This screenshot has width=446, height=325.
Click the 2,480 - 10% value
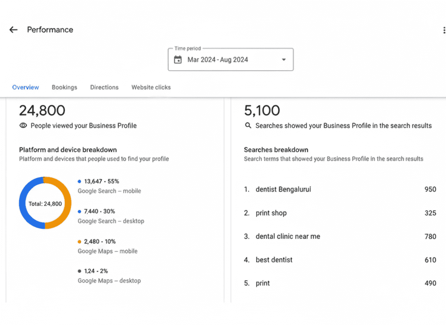pyautogui.click(x=100, y=241)
